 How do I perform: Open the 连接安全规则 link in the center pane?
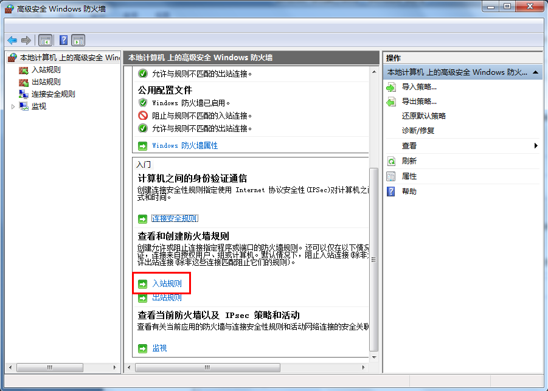pos(175,219)
